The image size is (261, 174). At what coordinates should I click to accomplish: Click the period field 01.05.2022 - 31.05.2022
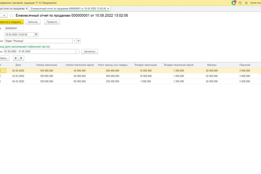click(x=40, y=51)
